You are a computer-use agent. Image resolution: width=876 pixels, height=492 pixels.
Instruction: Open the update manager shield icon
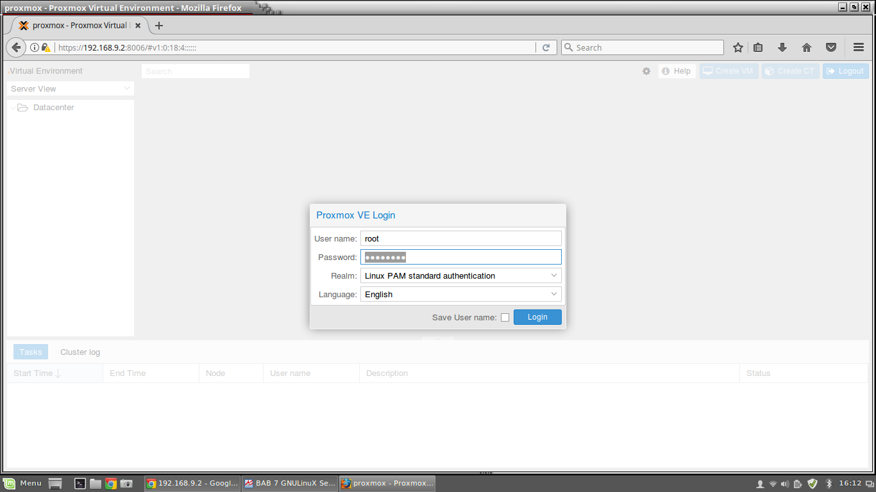pos(813,484)
